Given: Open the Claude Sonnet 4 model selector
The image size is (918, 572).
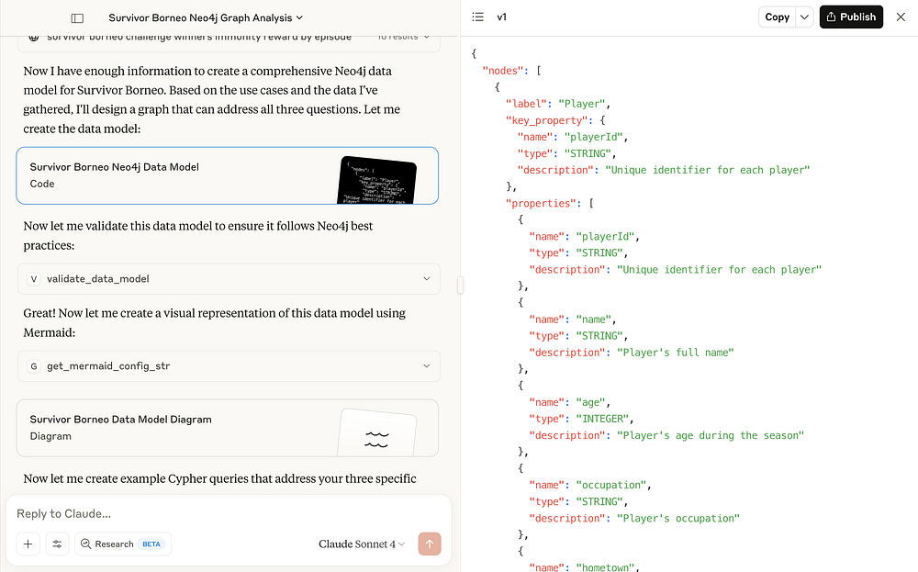Looking at the screenshot, I should pyautogui.click(x=361, y=544).
